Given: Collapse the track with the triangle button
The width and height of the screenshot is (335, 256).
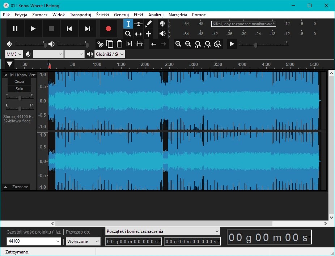Looking at the screenshot, I should [x=5, y=187].
